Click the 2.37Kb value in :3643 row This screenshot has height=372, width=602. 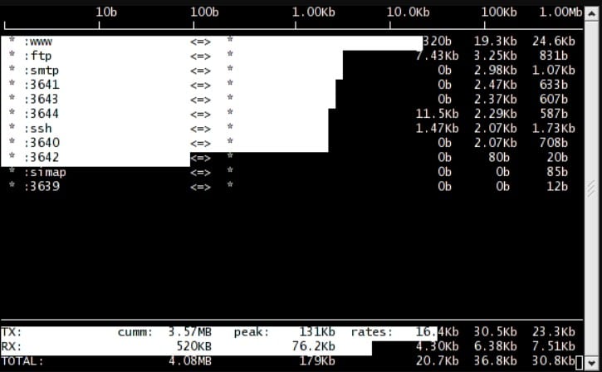tap(495, 100)
